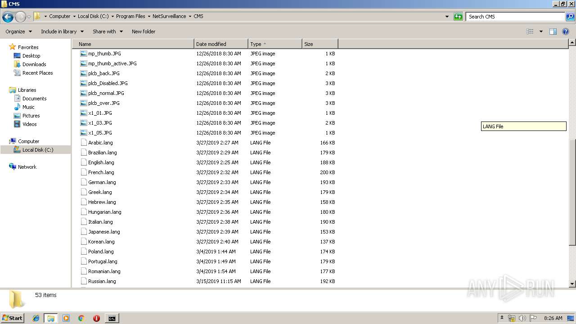The image size is (576, 324).
Task: Open the Pictures library
Action: [x=31, y=116]
